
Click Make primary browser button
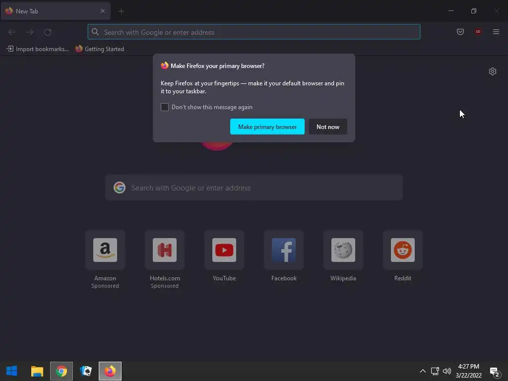(x=267, y=127)
